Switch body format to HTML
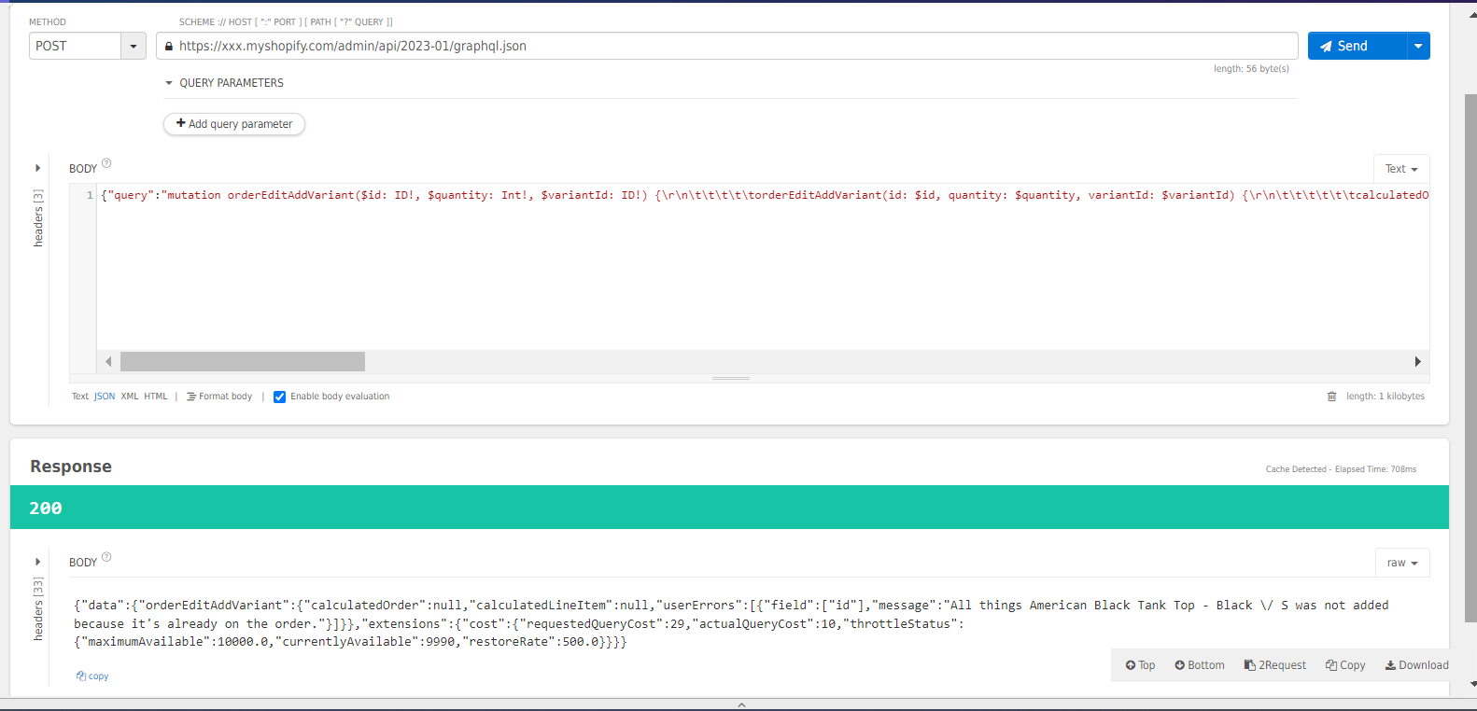Image resolution: width=1477 pixels, height=711 pixels. (x=156, y=397)
